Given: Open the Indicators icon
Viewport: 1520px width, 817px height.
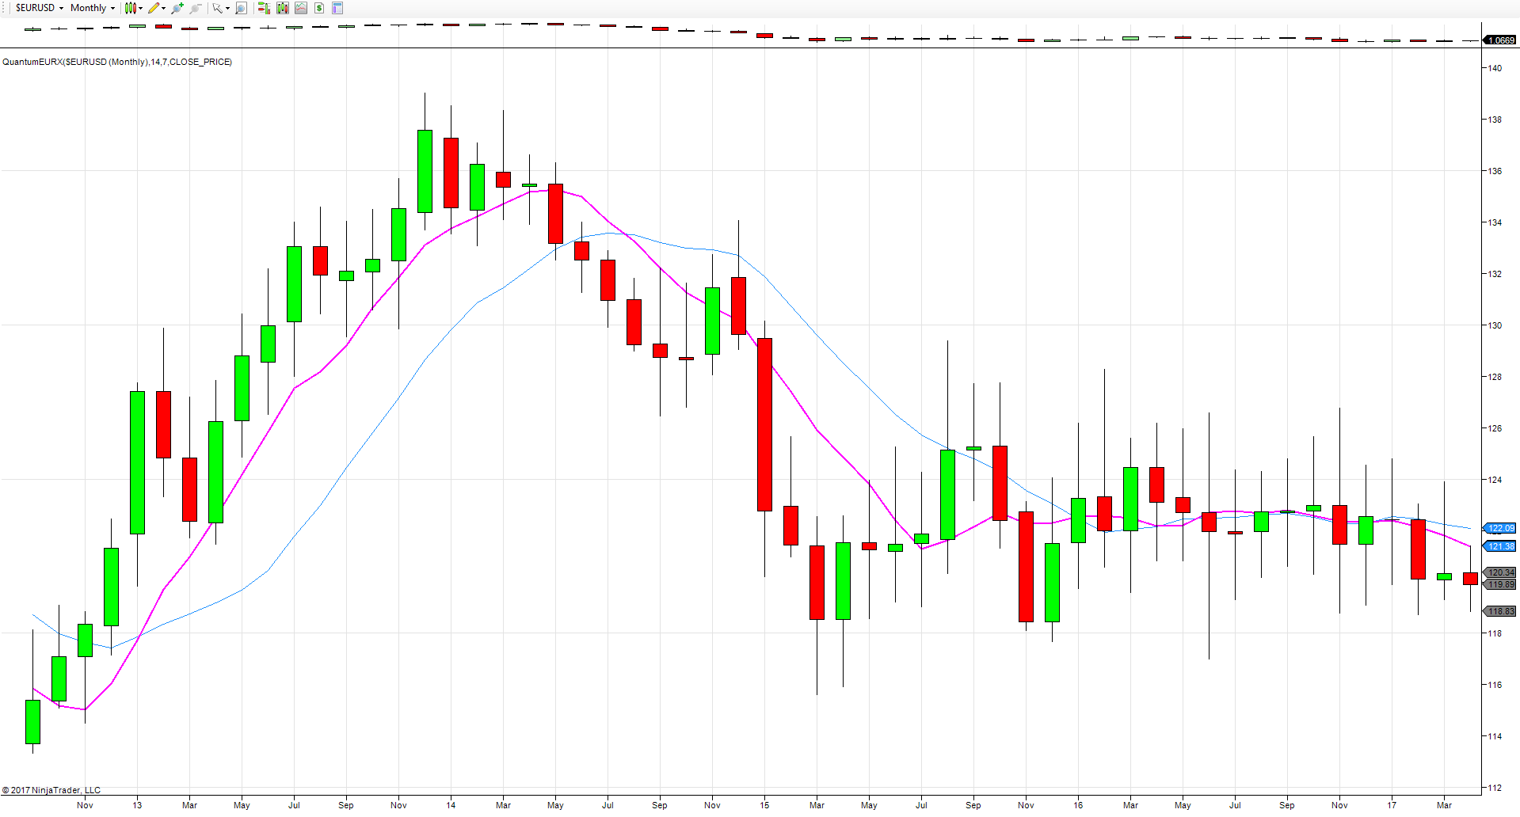Looking at the screenshot, I should pyautogui.click(x=301, y=8).
